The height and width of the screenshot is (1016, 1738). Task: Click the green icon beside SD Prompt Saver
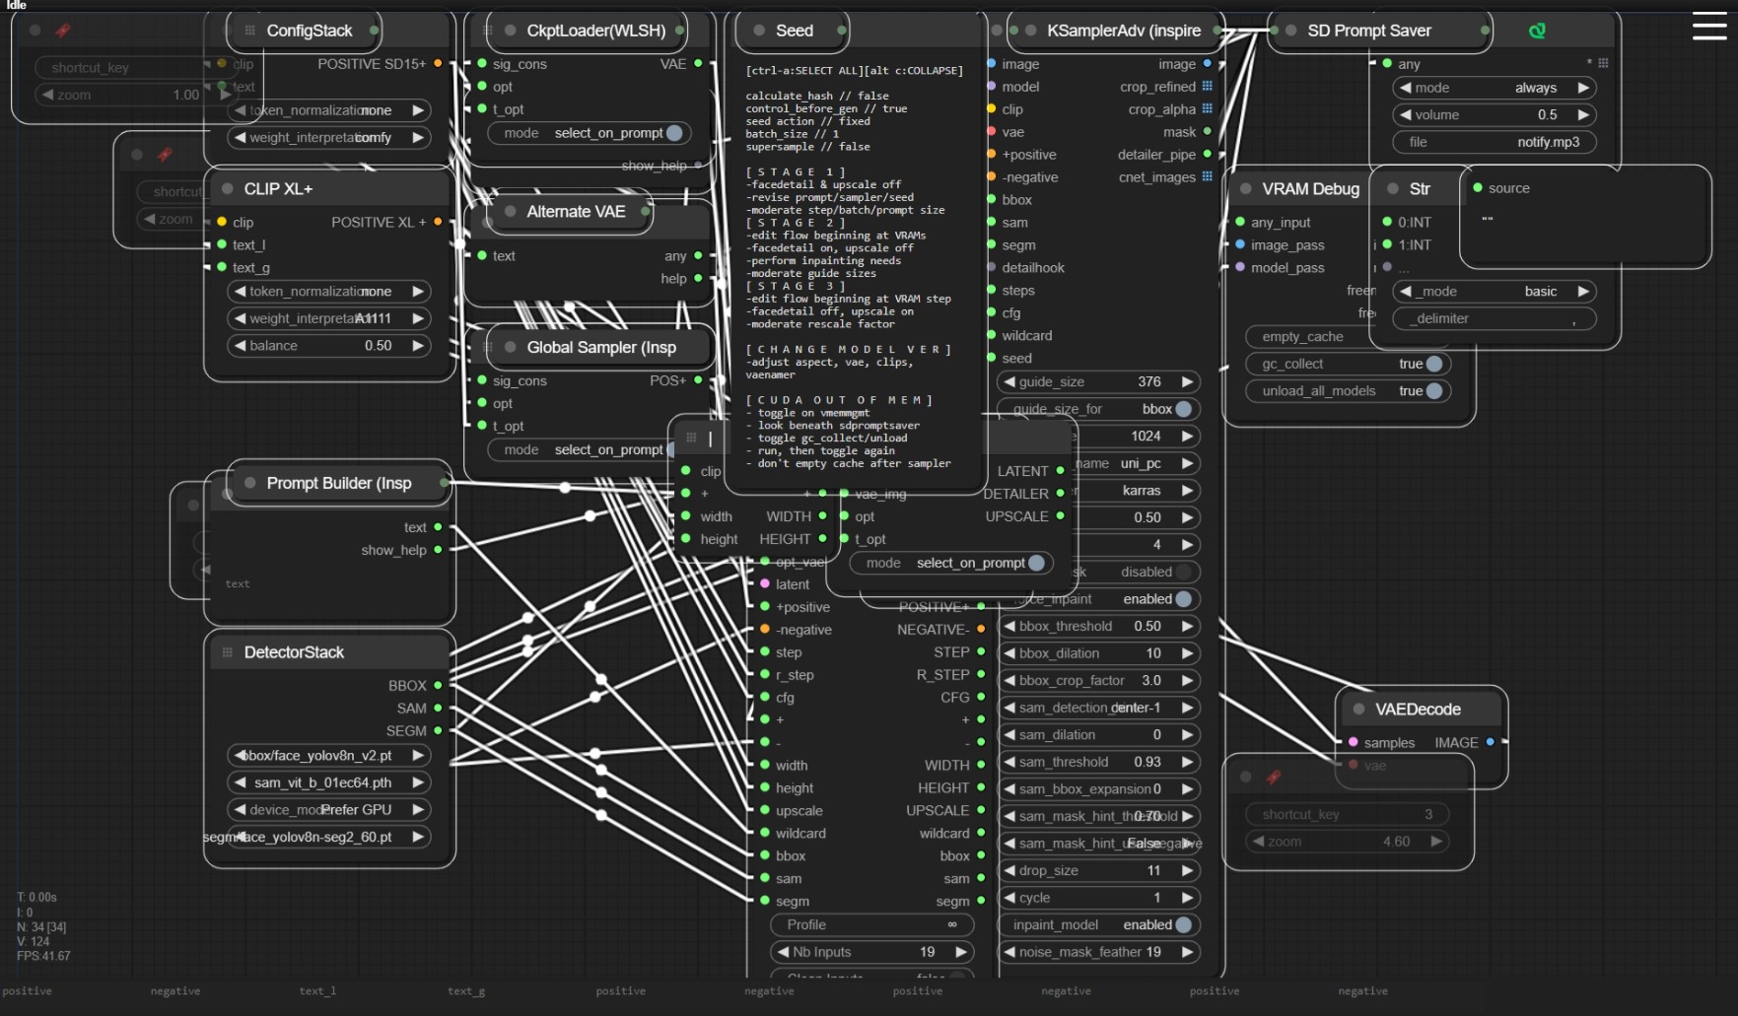[x=1536, y=31]
